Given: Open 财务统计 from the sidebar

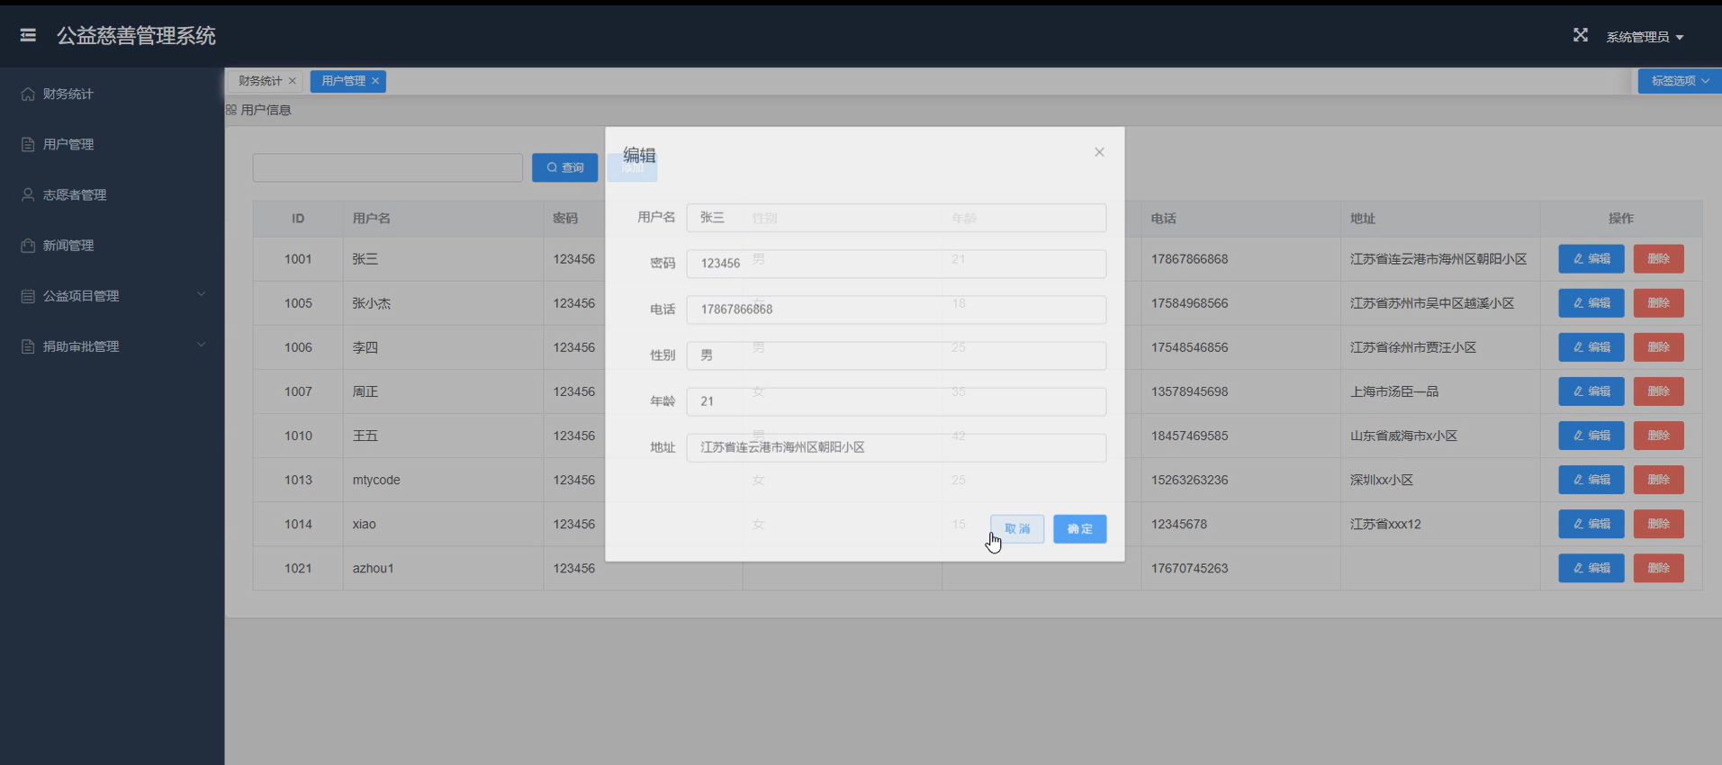Looking at the screenshot, I should 68,94.
